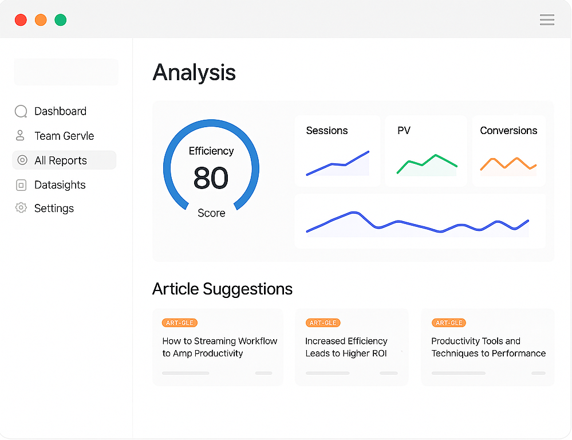Image resolution: width=572 pixels, height=440 pixels.
Task: Open the Dashboard menu item
Action: click(60, 111)
